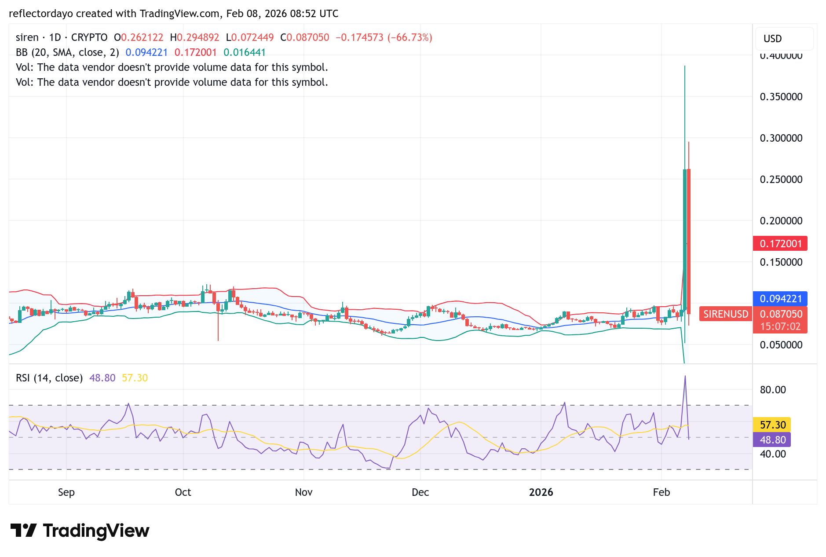Click the 80.00 RSI axis label
Screen dimensions: 826x557
(773, 390)
